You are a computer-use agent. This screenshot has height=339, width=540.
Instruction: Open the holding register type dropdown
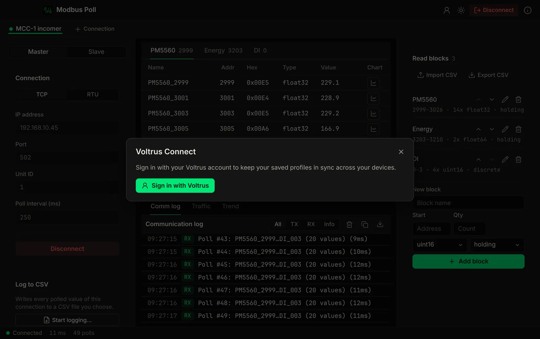coord(497,245)
